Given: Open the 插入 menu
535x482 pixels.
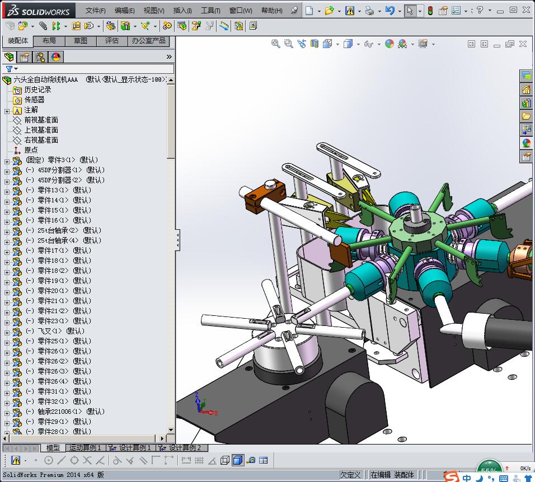Looking at the screenshot, I should [x=175, y=11].
